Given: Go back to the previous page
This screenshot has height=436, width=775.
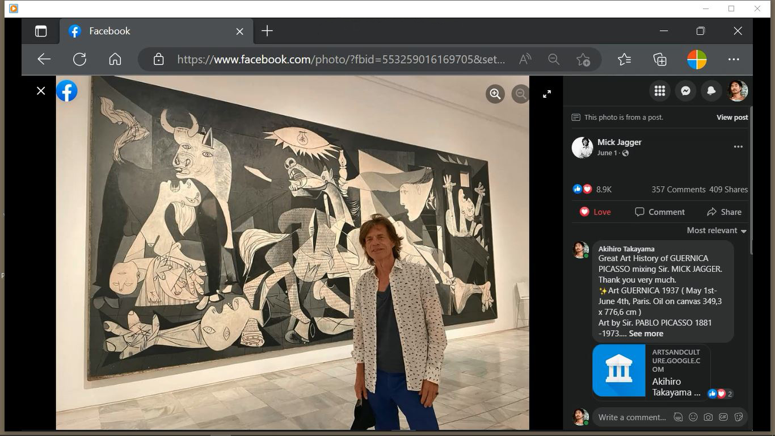Looking at the screenshot, I should 44,59.
